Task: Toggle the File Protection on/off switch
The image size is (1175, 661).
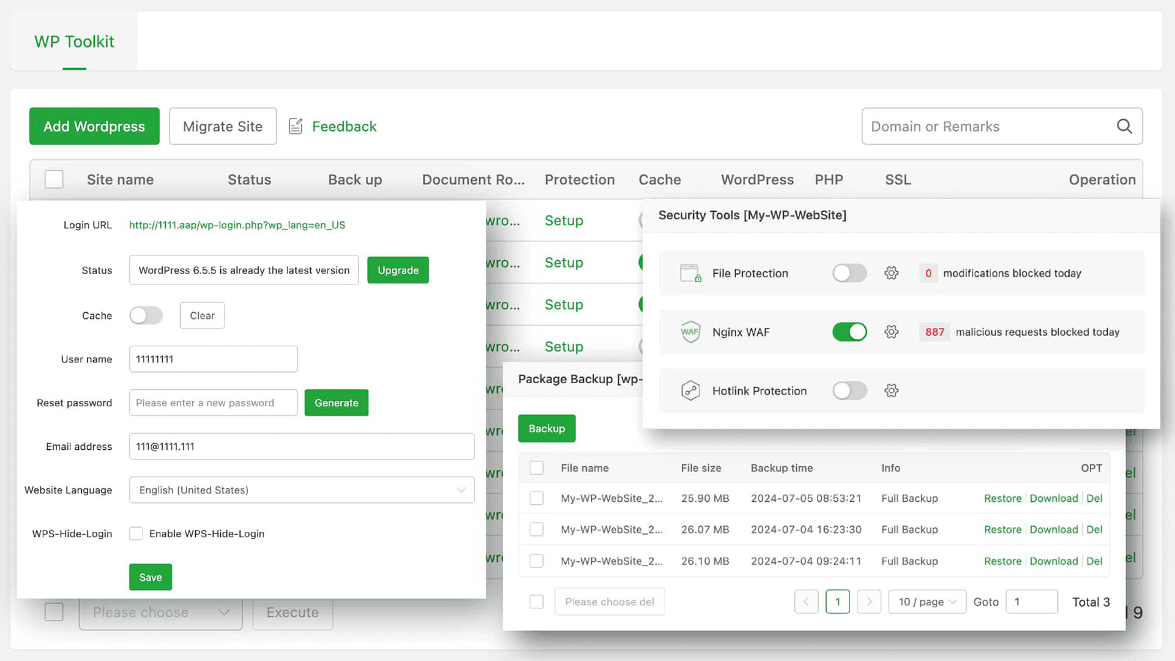Action: pyautogui.click(x=849, y=273)
